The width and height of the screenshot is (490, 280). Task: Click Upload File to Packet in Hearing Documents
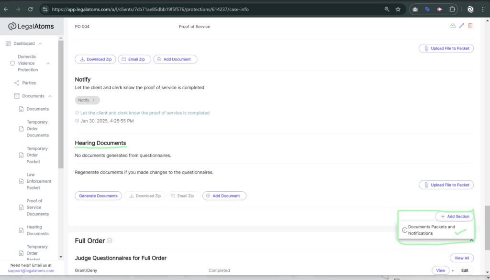[446, 185]
